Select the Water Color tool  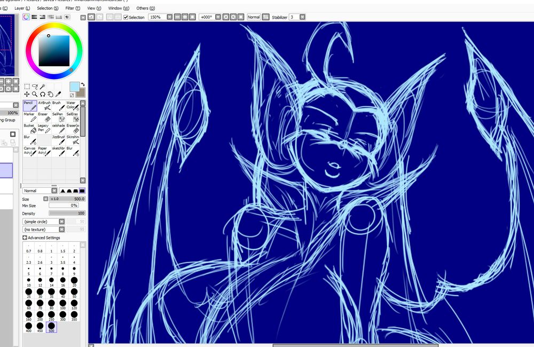pos(73,106)
